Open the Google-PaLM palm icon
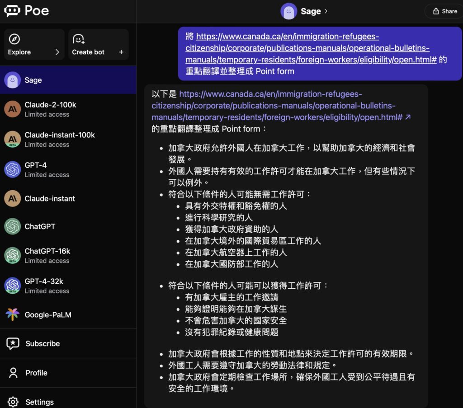This screenshot has width=463, height=408. [x=12, y=314]
